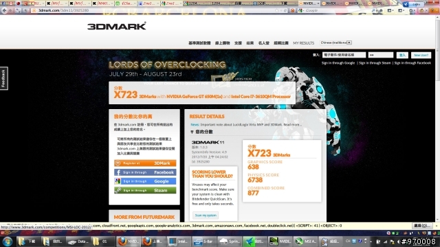
Task: Select the graphics score value 638
Action: [x=253, y=167]
